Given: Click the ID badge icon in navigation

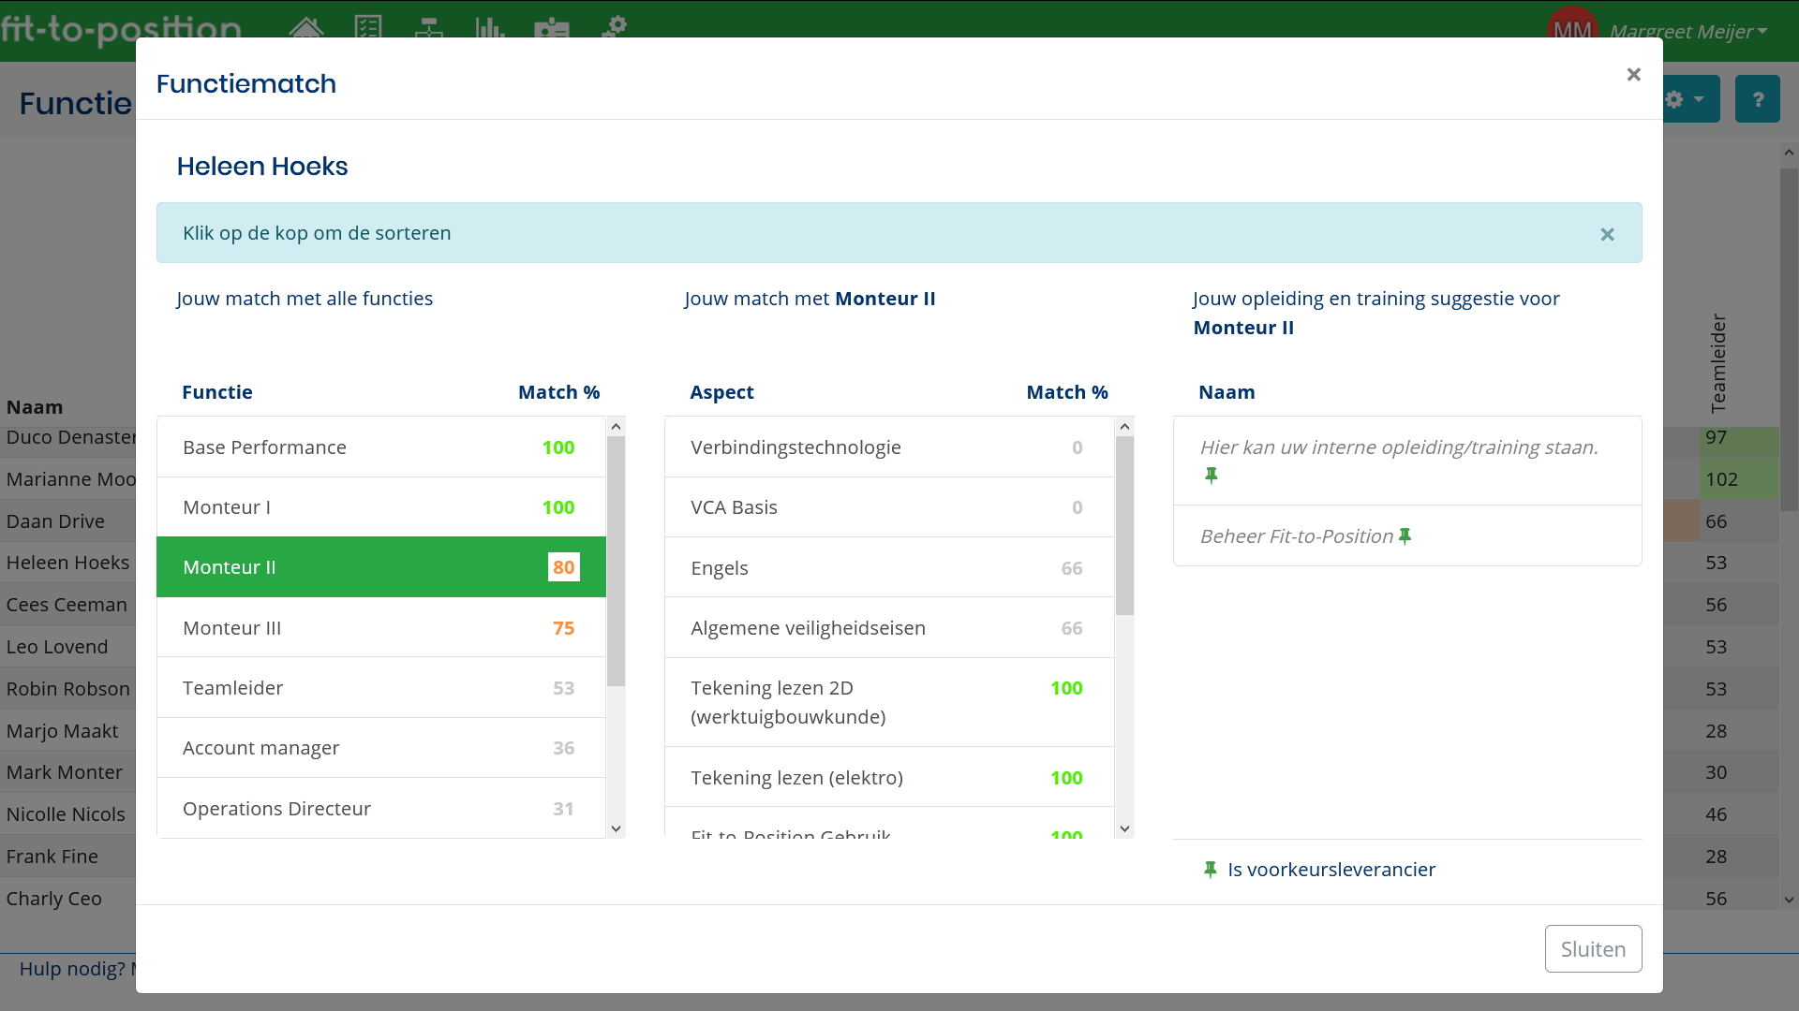Looking at the screenshot, I should click(552, 28).
